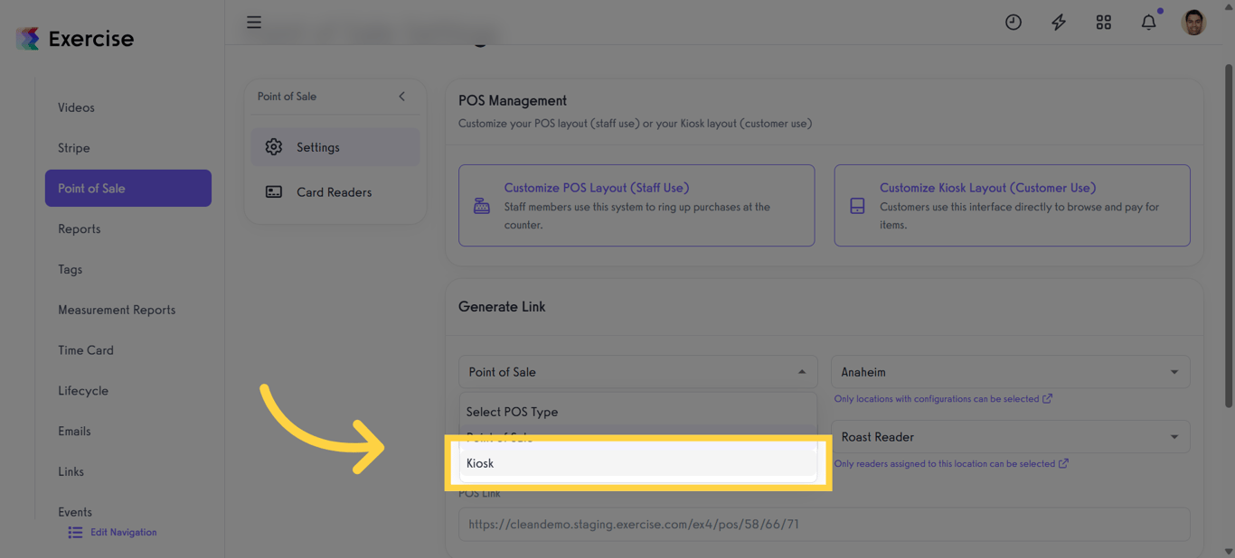1235x558 pixels.
Task: Open the Anaheim location dropdown
Action: tap(1010, 371)
